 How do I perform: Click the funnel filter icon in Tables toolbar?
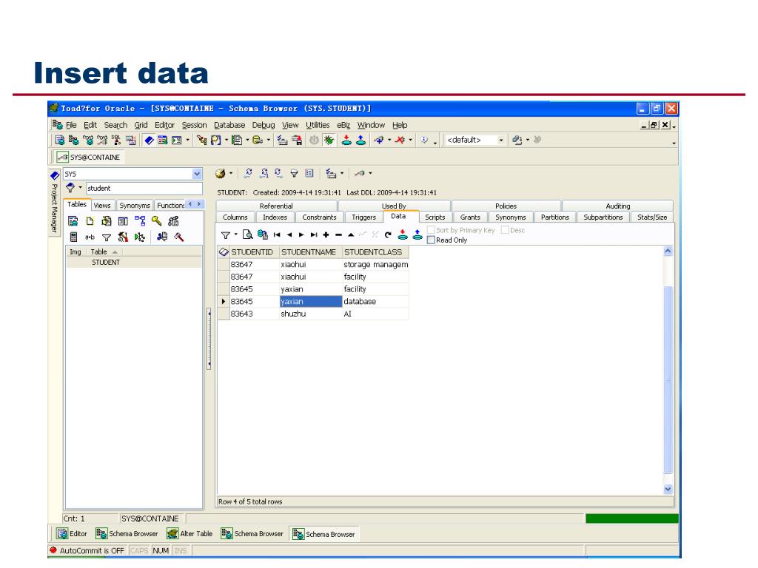(x=107, y=237)
